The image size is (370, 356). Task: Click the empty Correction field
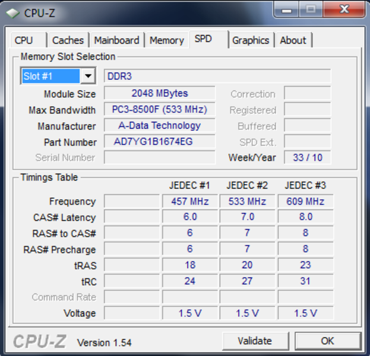308,93
